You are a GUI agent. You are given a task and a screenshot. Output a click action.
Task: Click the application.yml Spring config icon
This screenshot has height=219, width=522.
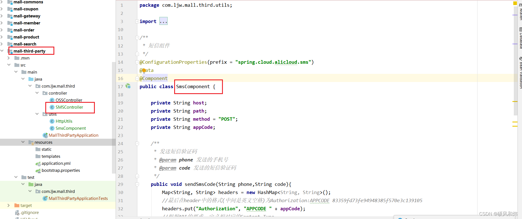click(38, 164)
